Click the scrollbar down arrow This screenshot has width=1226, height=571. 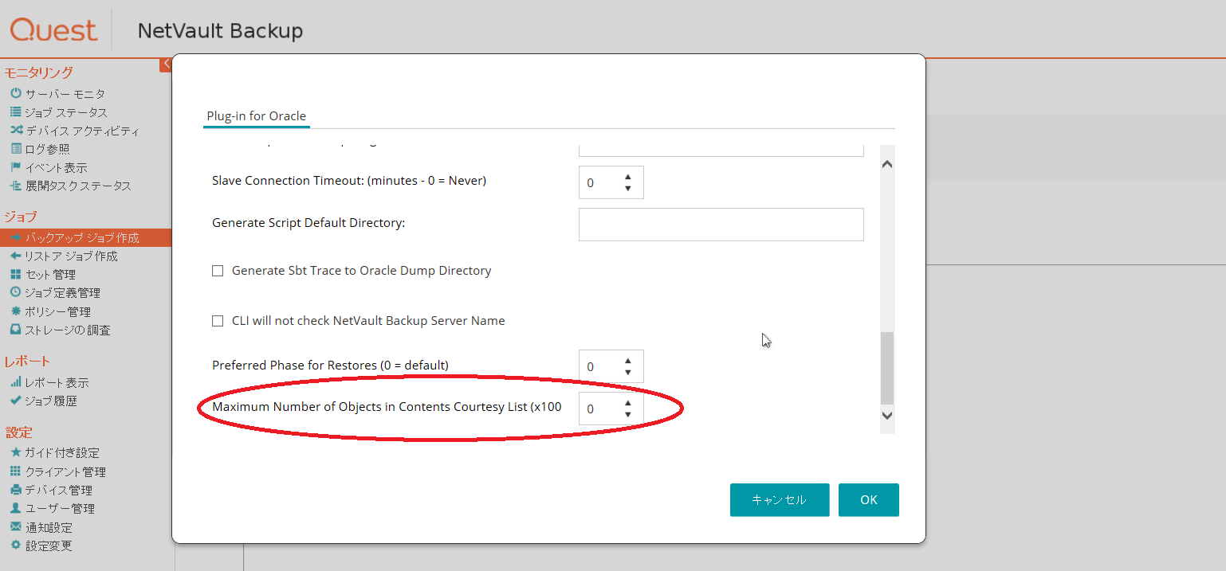coord(887,415)
